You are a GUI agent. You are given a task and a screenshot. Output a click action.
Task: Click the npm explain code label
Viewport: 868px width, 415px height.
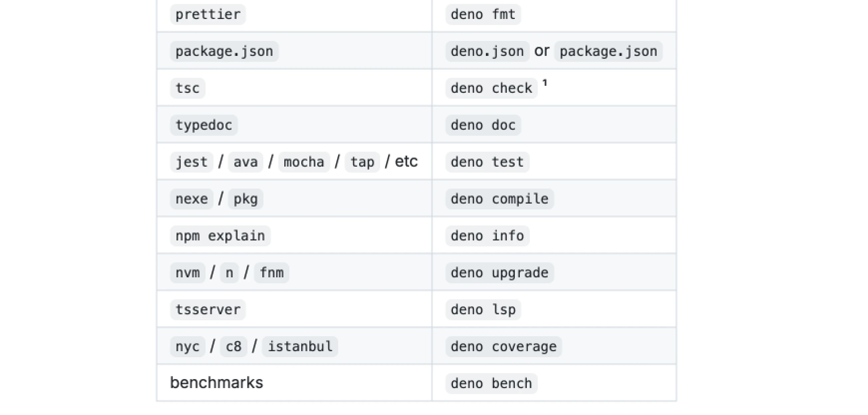click(220, 236)
